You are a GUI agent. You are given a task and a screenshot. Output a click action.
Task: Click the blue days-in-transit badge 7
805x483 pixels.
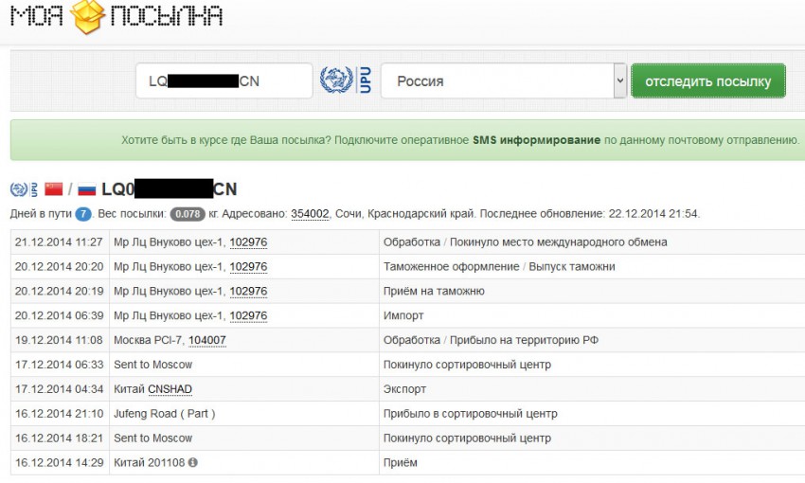pyautogui.click(x=83, y=214)
